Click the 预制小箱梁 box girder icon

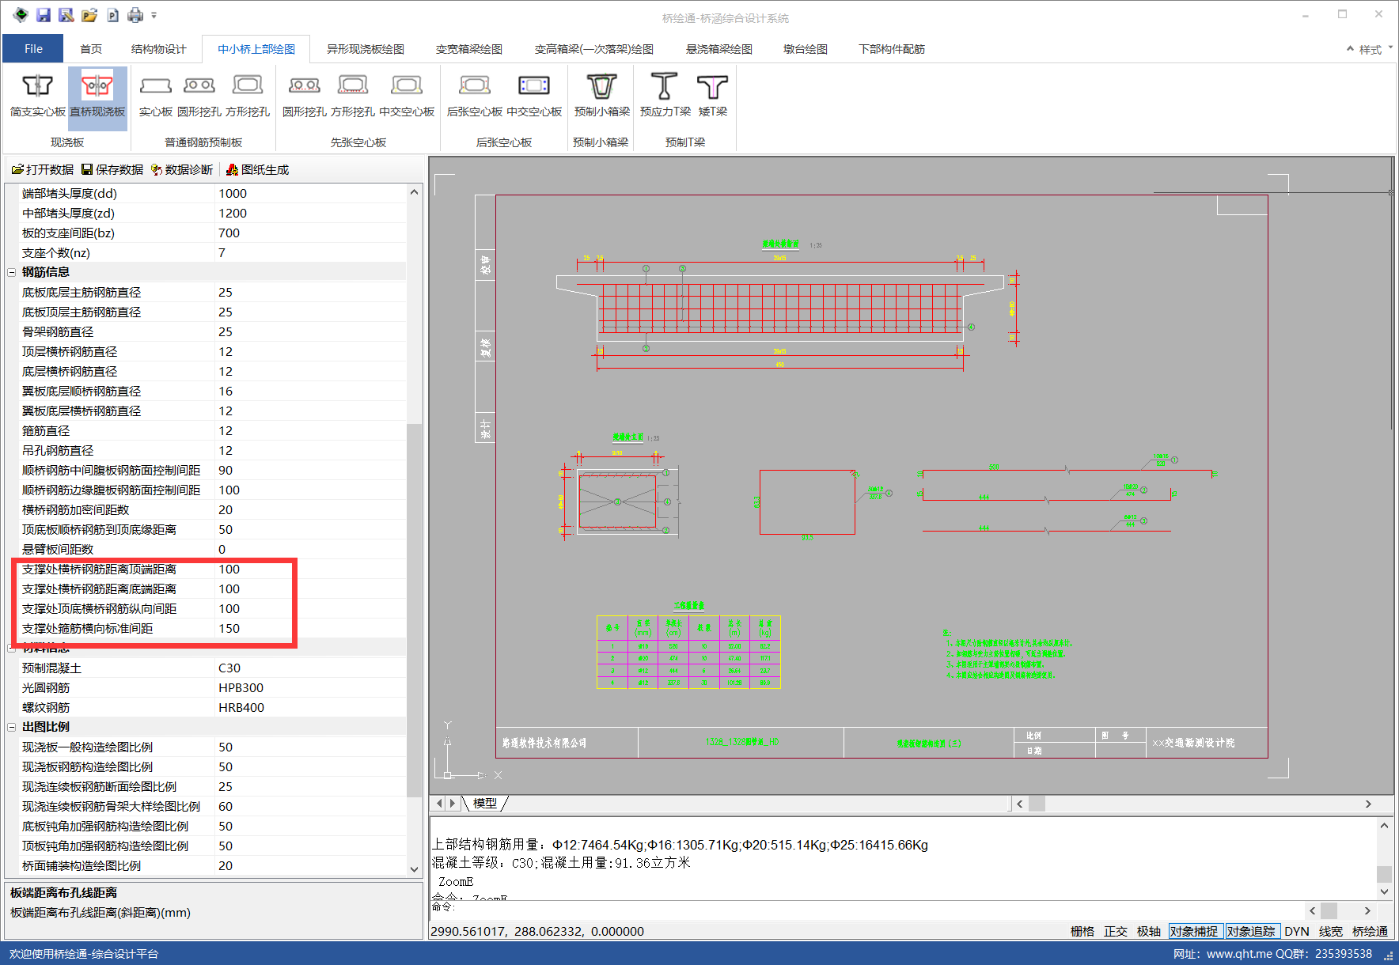pos(601,95)
